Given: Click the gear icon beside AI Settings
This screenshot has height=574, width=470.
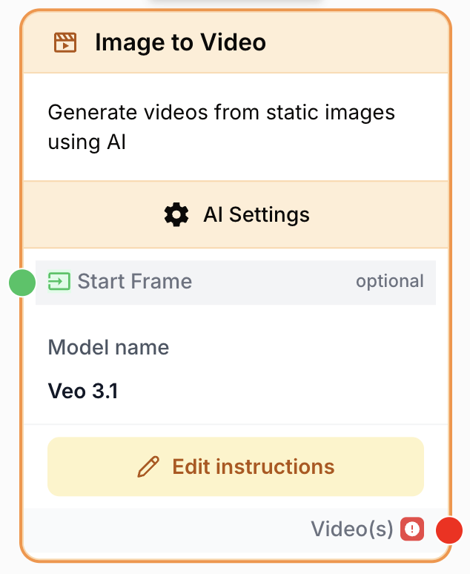Looking at the screenshot, I should point(176,214).
